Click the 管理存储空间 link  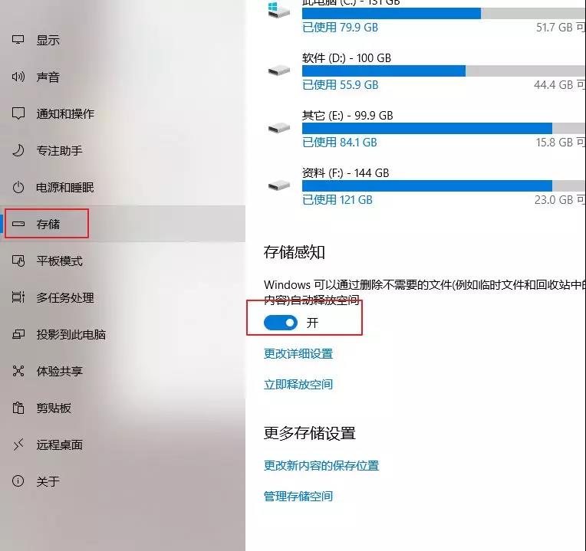point(298,496)
